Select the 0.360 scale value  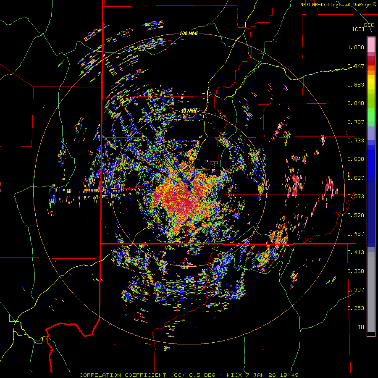click(356, 271)
